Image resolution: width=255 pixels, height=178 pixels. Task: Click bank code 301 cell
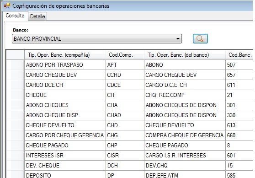239,105
